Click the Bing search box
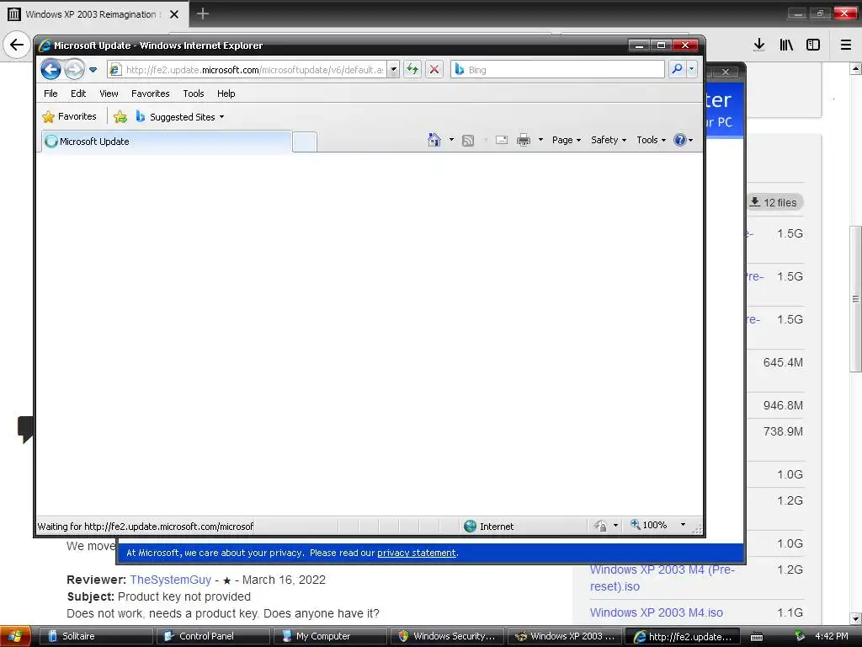Viewport: 862px width, 647px height. tap(557, 70)
